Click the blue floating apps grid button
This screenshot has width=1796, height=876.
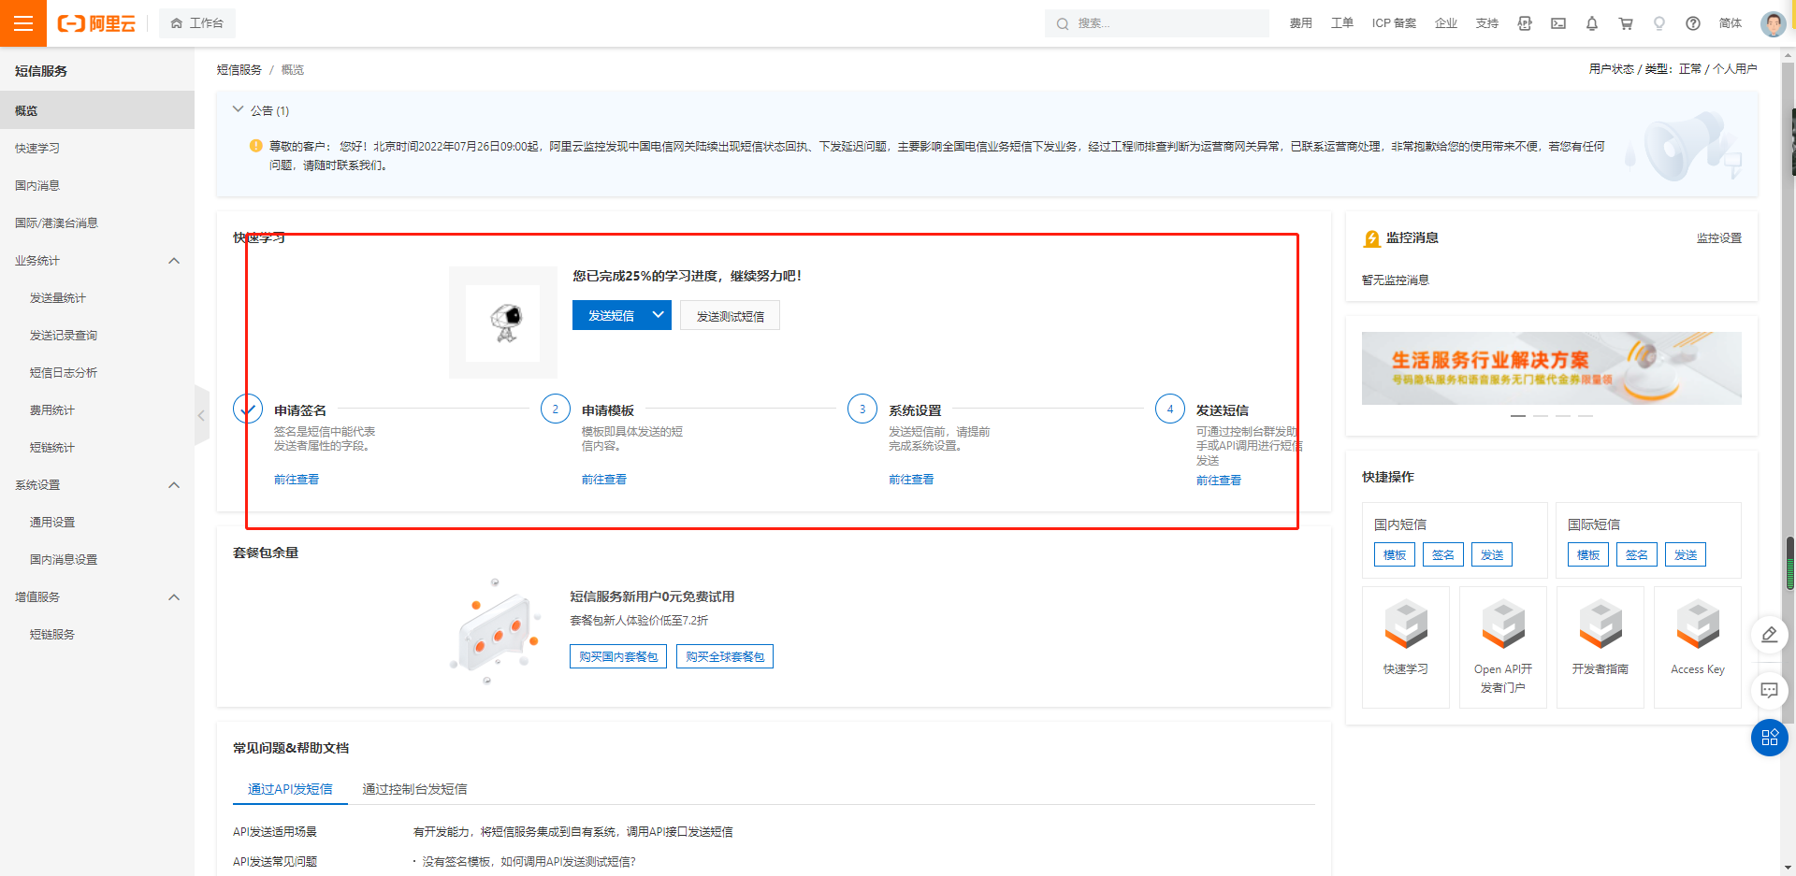pyautogui.click(x=1769, y=738)
